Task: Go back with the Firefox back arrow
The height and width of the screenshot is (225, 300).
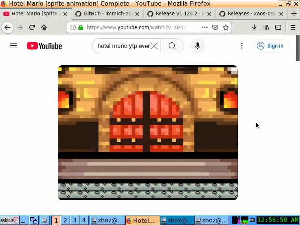Action: (7, 27)
